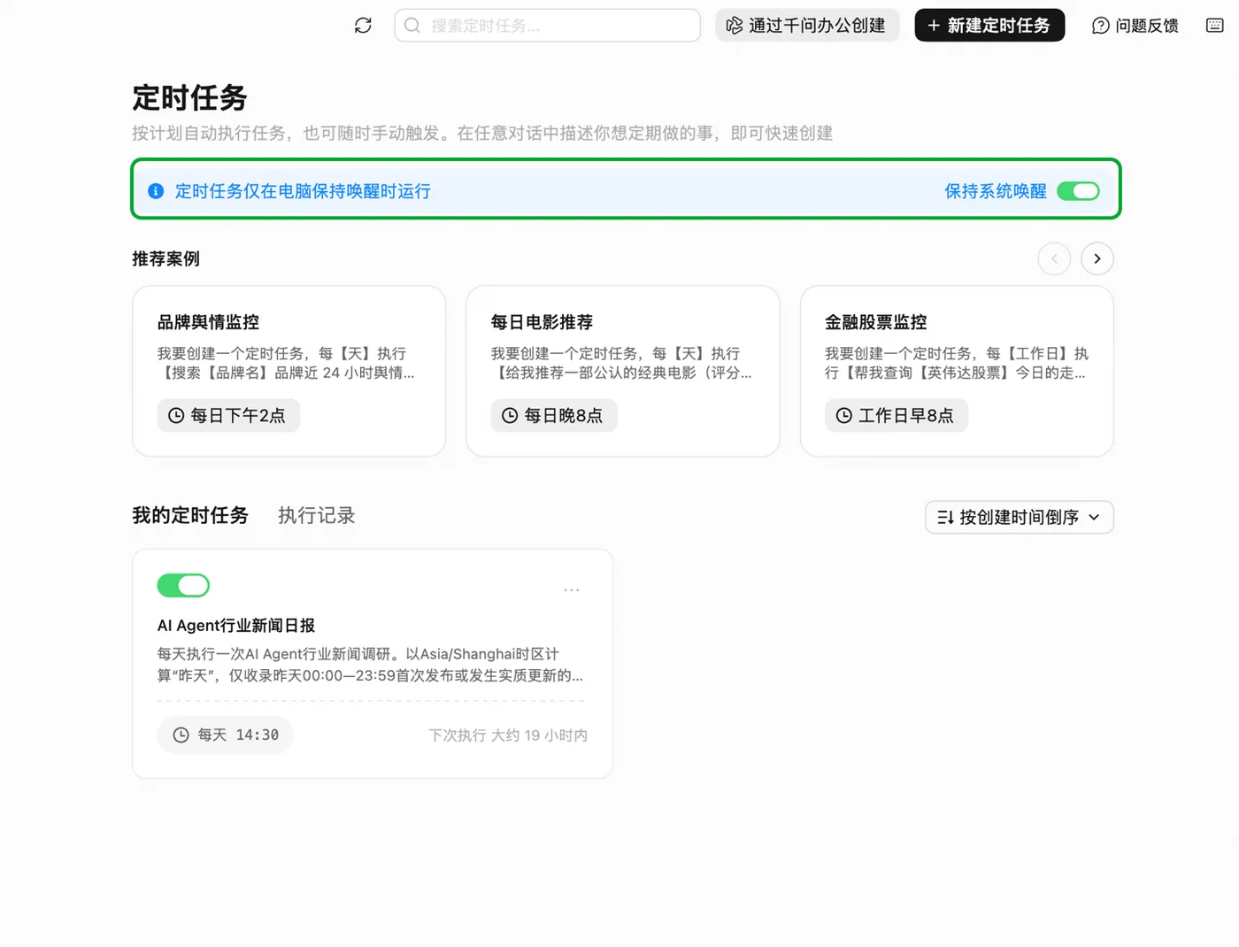Open the 每日电影推荐 example card
This screenshot has height=947, width=1239.
pyautogui.click(x=623, y=371)
